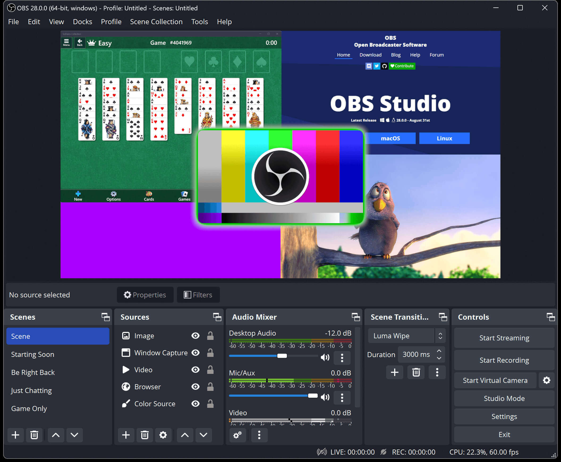Screen dimensions: 561x462
Task: Click the Add scene transition button
Action: coord(393,372)
